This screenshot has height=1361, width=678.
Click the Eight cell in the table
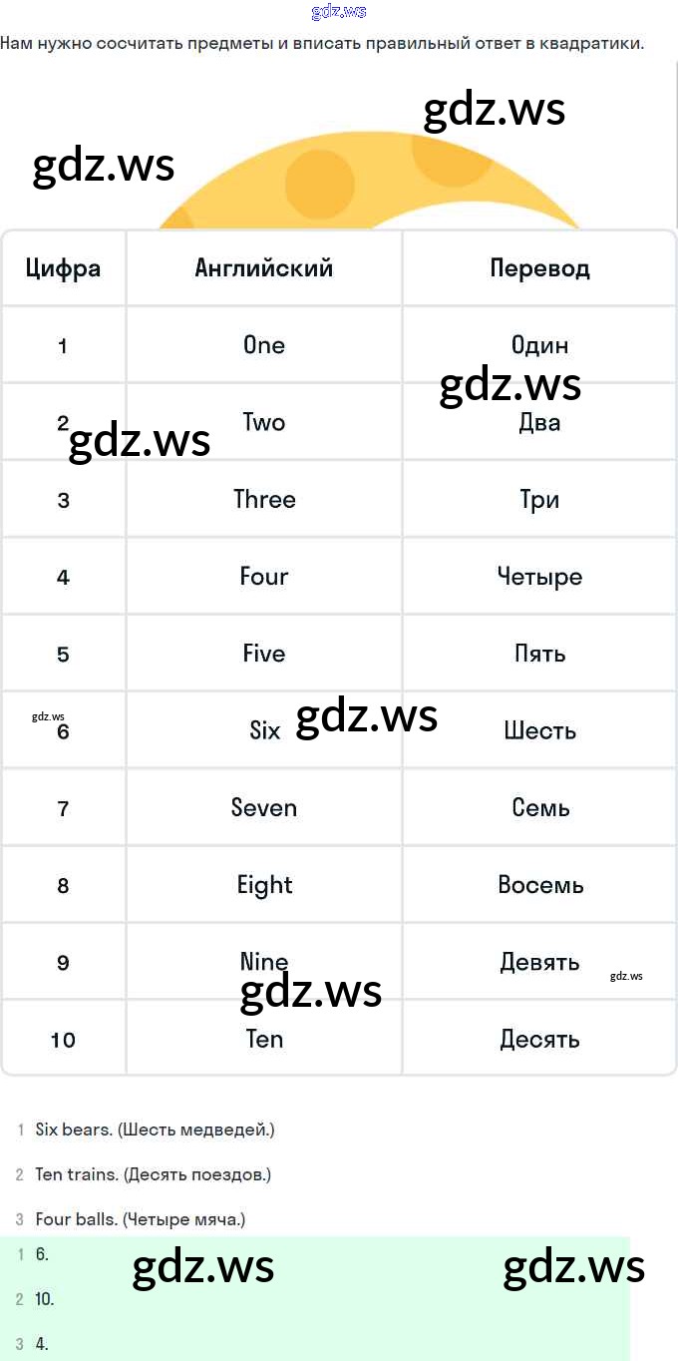click(264, 885)
